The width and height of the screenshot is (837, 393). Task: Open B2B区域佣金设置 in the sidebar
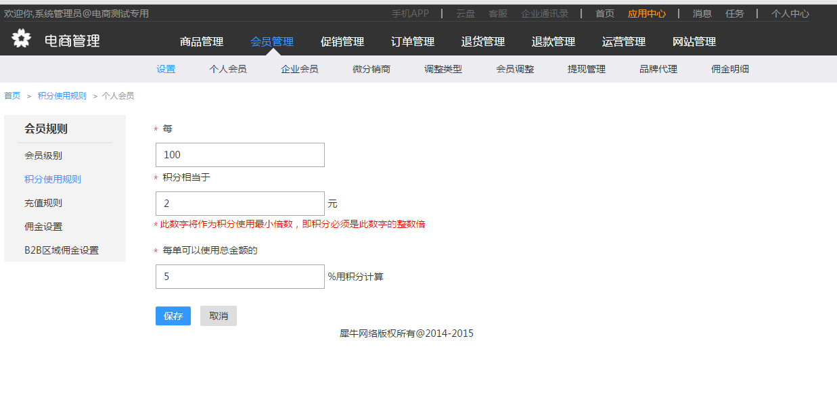point(62,250)
